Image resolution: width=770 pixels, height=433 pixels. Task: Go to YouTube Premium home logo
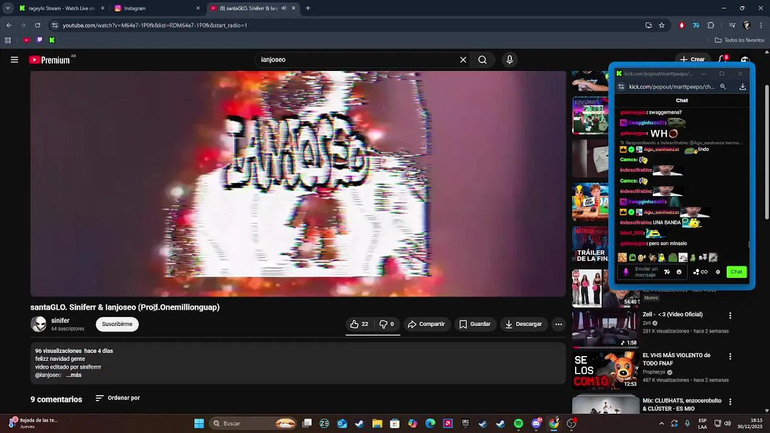[x=49, y=60]
